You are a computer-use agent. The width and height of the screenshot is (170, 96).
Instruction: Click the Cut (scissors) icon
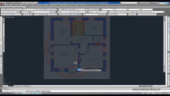[x=17, y=10]
